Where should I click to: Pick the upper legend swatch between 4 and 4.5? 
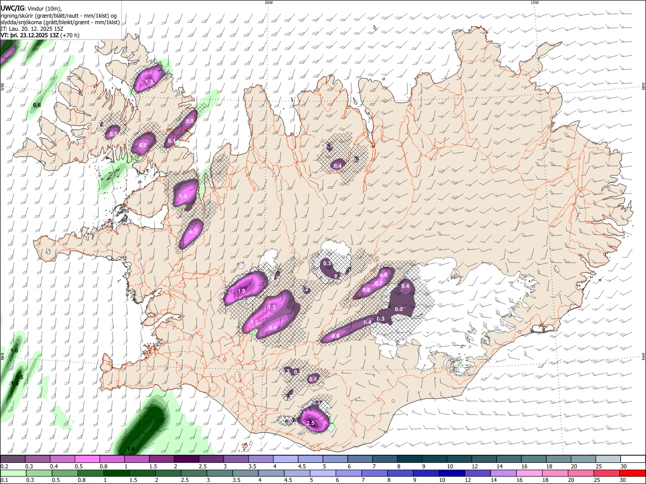[285, 459]
